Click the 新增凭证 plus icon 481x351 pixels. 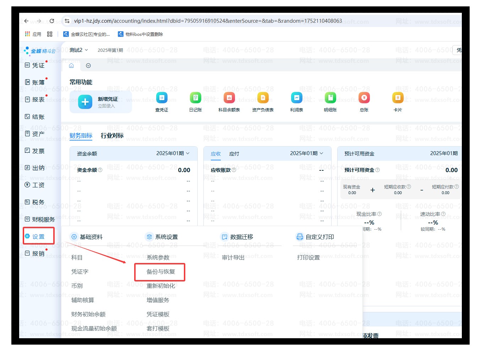click(85, 102)
